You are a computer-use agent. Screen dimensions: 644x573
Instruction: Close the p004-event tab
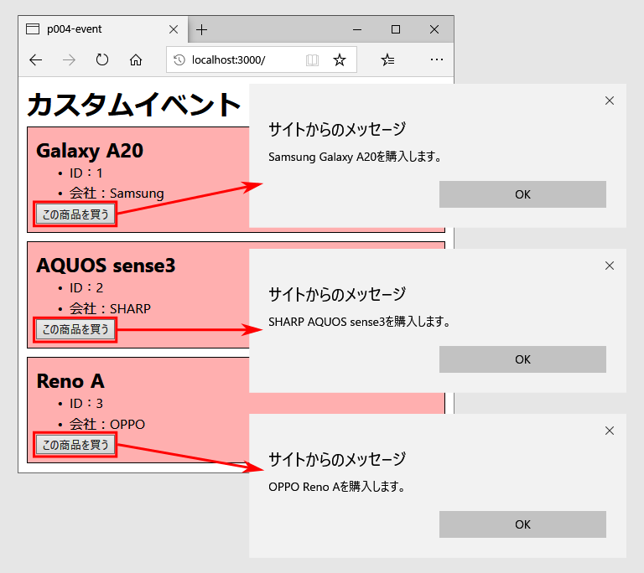(x=174, y=29)
